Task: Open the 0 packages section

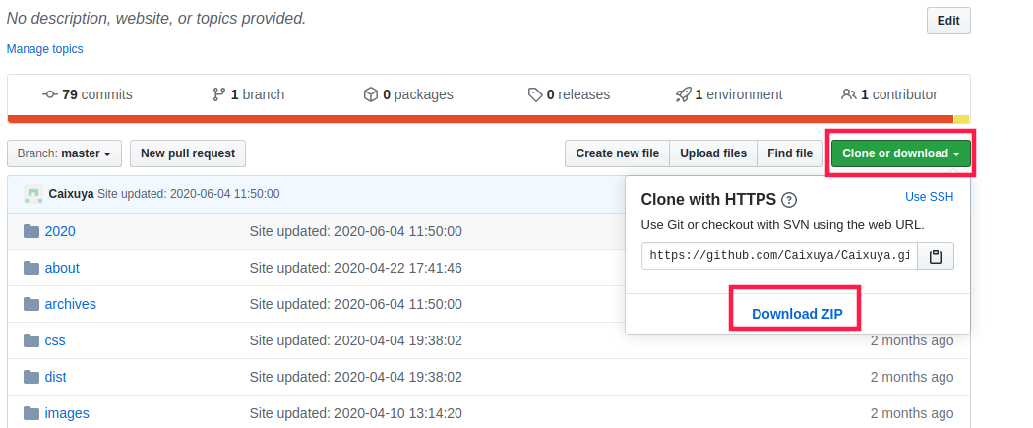Action: coord(408,94)
